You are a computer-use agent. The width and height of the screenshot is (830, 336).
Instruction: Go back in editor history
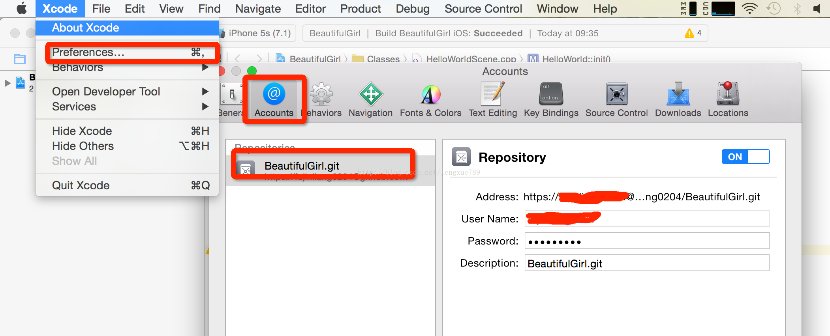coord(237,59)
